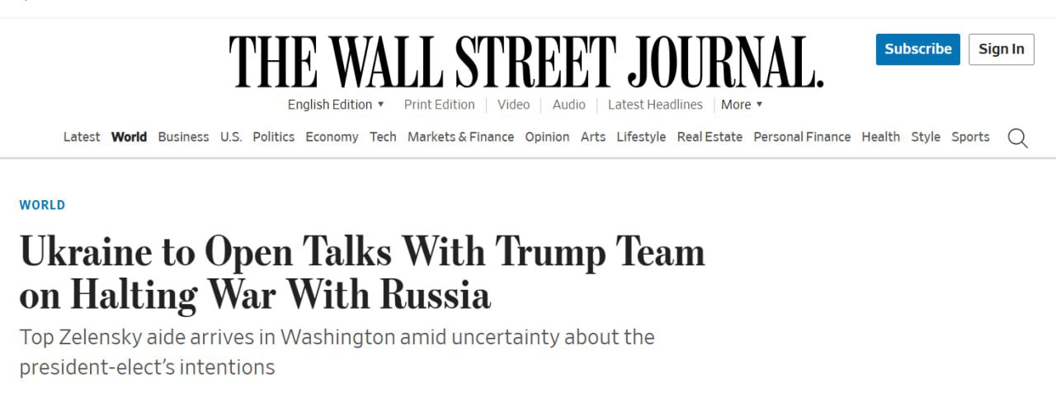This screenshot has height=411, width=1056.
Task: Click the Subscribe button
Action: [918, 49]
